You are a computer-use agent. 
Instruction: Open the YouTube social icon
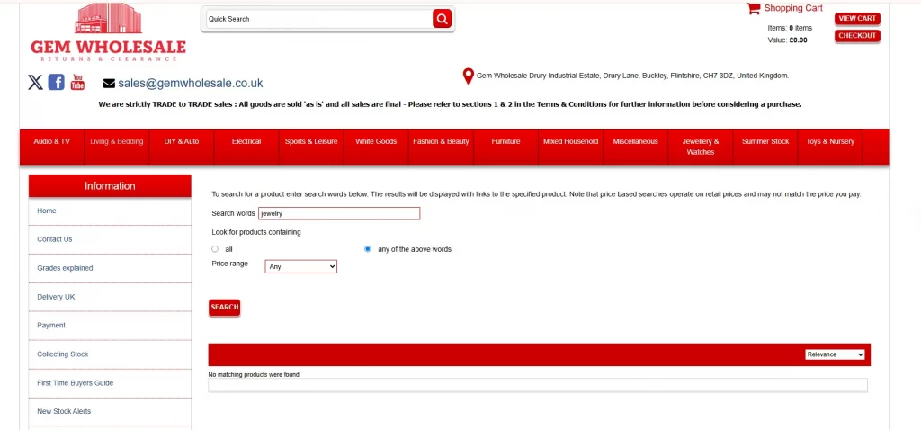77,82
